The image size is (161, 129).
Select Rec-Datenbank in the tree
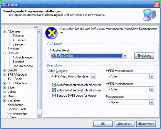click(x=23, y=66)
